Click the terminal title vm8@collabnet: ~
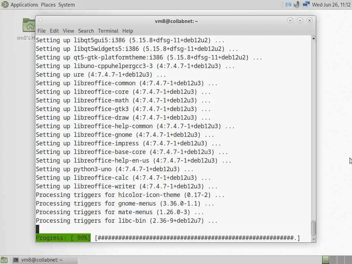The image size is (352, 264). click(176, 21)
